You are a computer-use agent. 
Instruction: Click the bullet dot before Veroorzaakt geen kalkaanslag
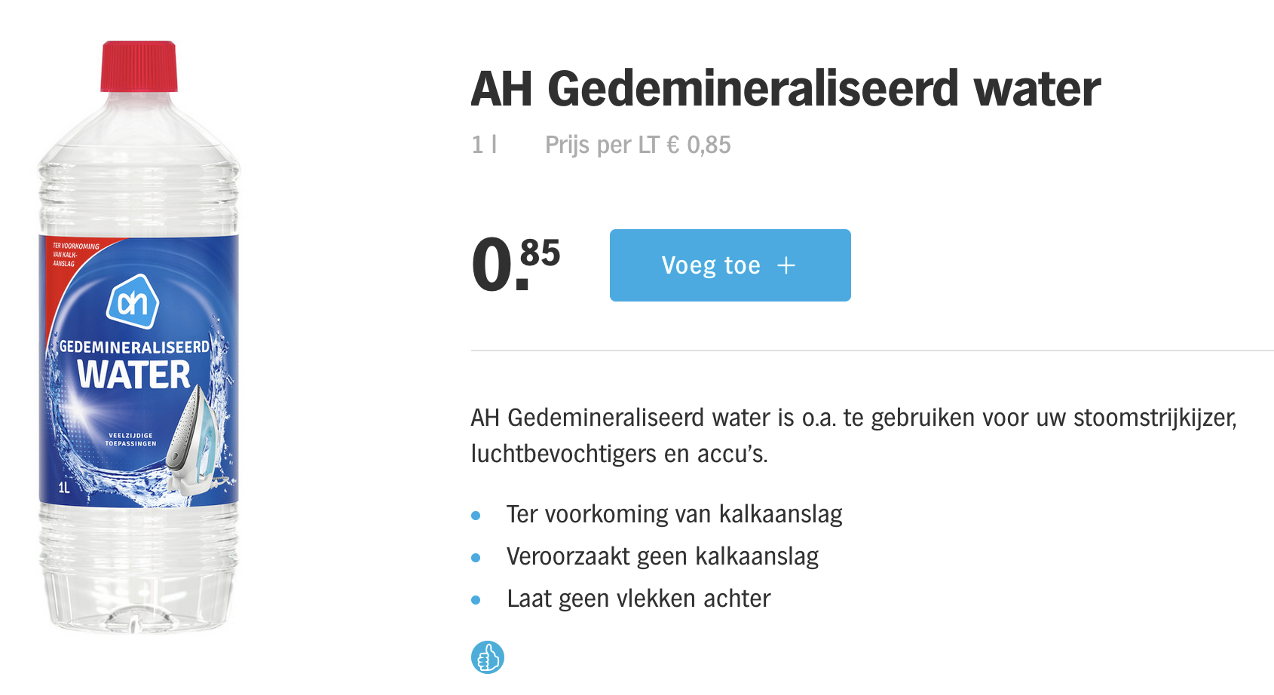click(x=476, y=558)
